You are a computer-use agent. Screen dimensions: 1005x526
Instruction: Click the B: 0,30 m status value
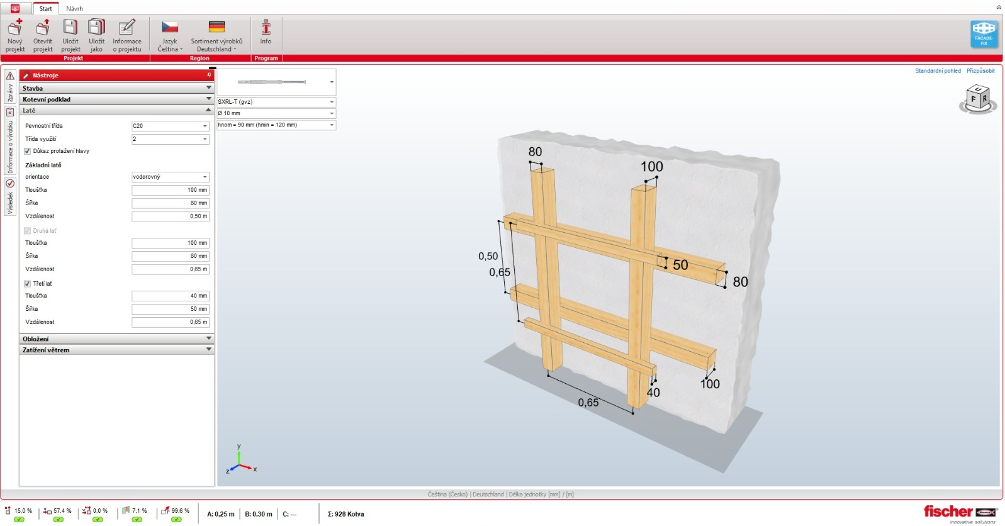tap(259, 514)
